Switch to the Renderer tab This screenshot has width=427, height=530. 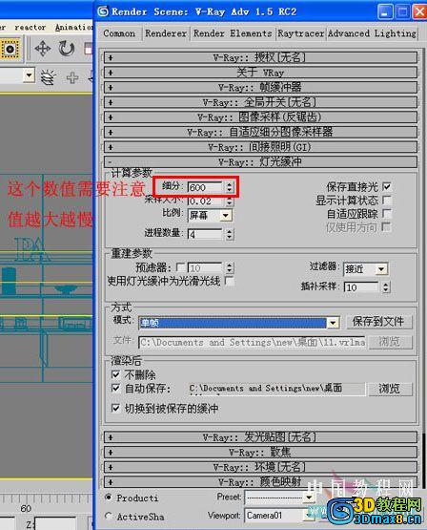[166, 33]
